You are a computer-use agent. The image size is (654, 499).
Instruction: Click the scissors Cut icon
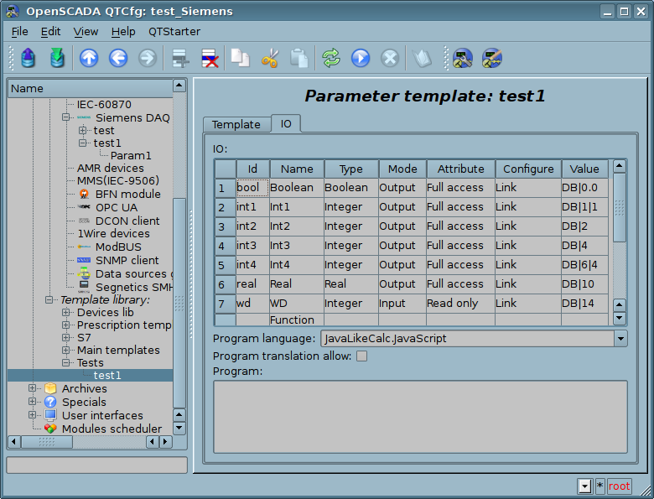click(x=269, y=58)
